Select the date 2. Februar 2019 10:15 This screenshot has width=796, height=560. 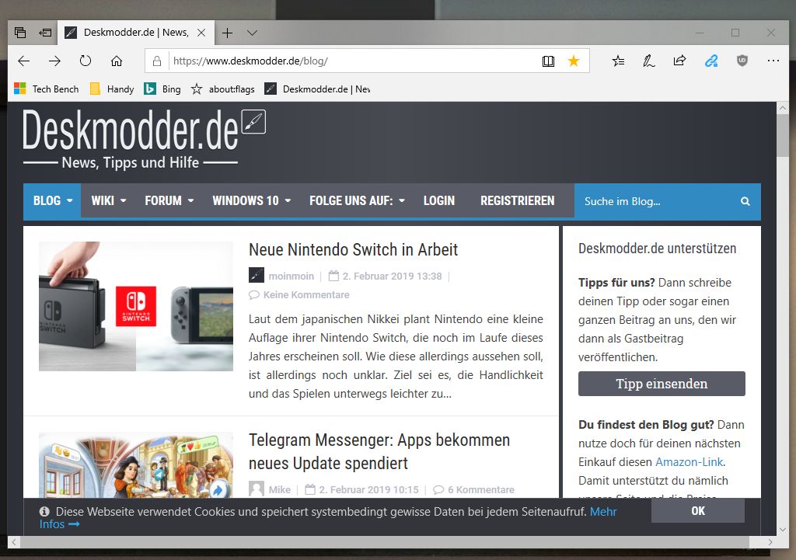pyautogui.click(x=368, y=489)
